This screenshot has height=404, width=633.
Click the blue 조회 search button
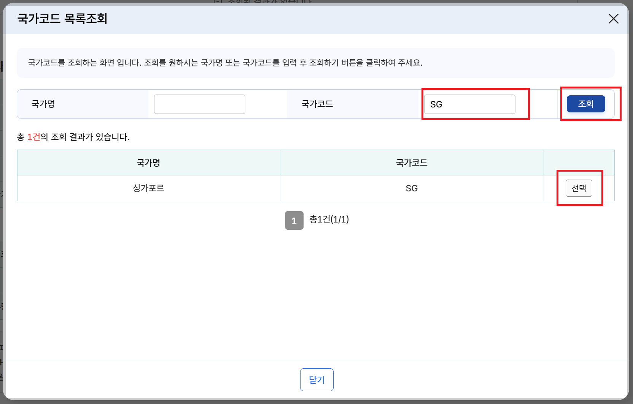coord(585,104)
